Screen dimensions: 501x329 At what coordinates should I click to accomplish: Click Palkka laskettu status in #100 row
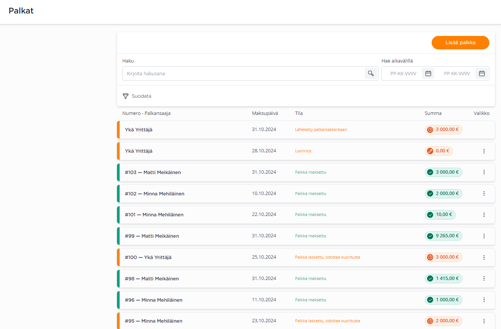[x=327, y=257]
